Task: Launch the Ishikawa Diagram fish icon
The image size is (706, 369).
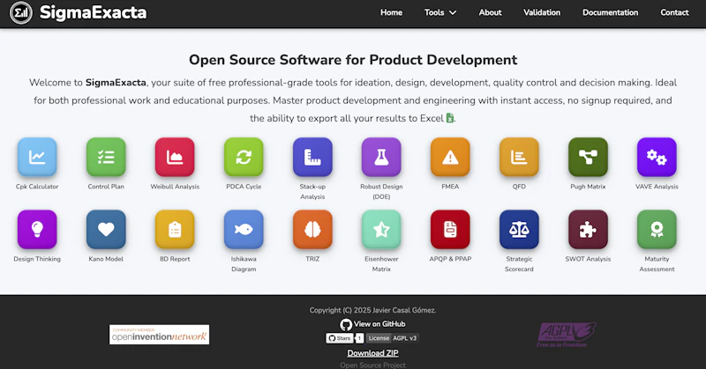Action: [x=244, y=229]
